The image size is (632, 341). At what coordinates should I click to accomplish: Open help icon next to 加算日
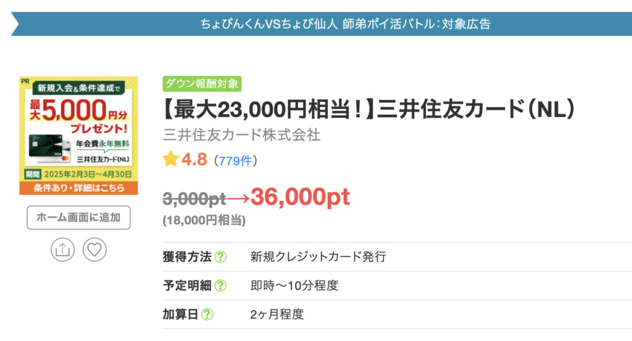coord(207,314)
